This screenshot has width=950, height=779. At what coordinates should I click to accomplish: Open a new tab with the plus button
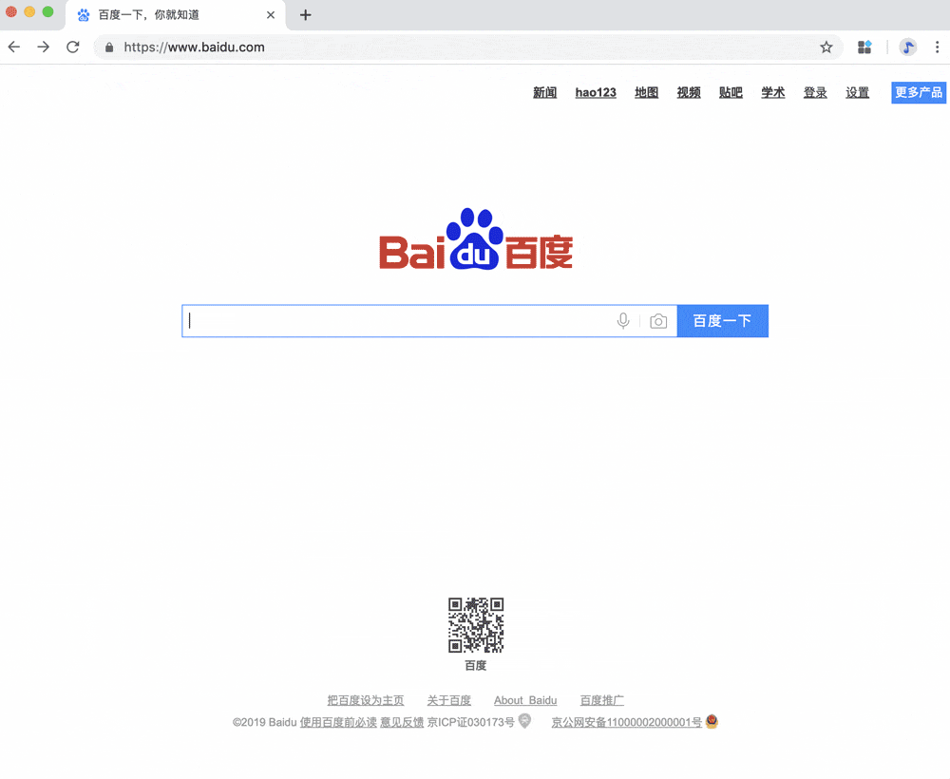point(305,15)
